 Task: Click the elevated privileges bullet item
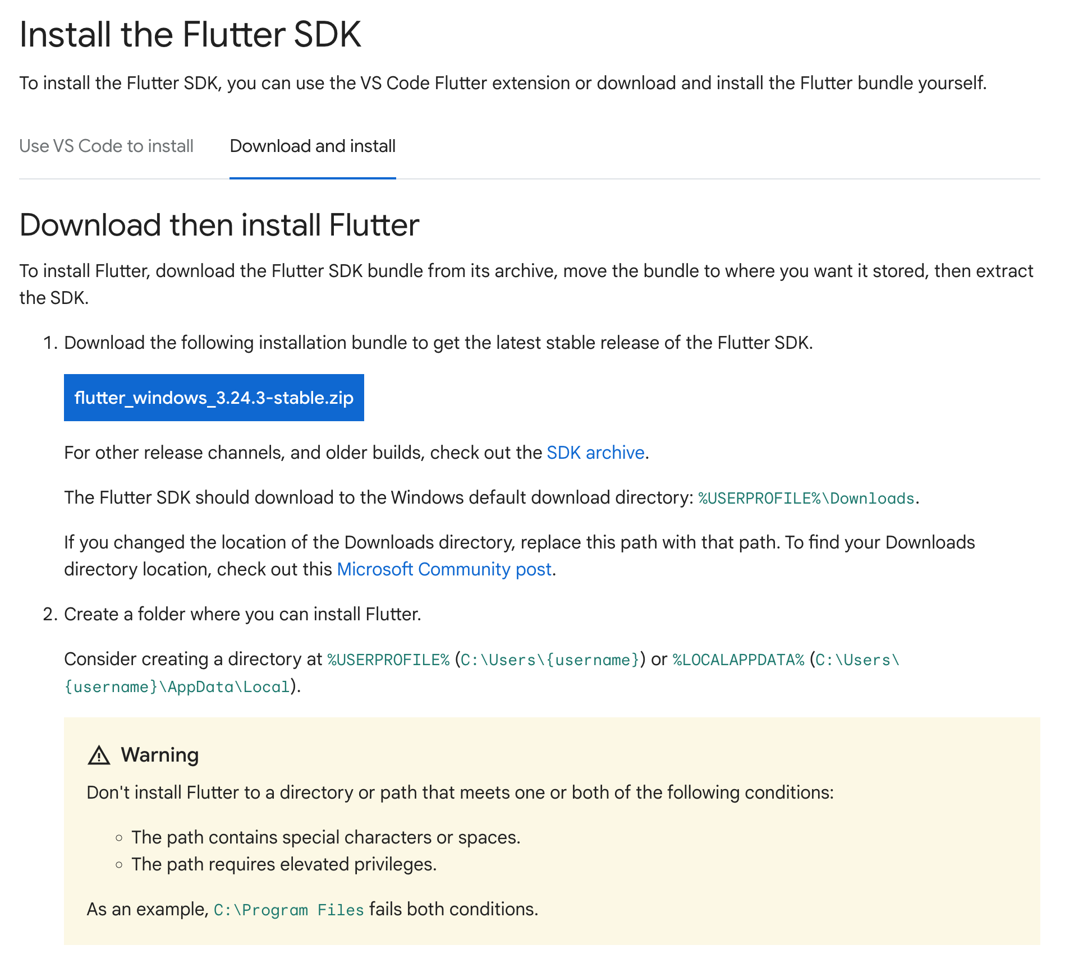(x=284, y=864)
